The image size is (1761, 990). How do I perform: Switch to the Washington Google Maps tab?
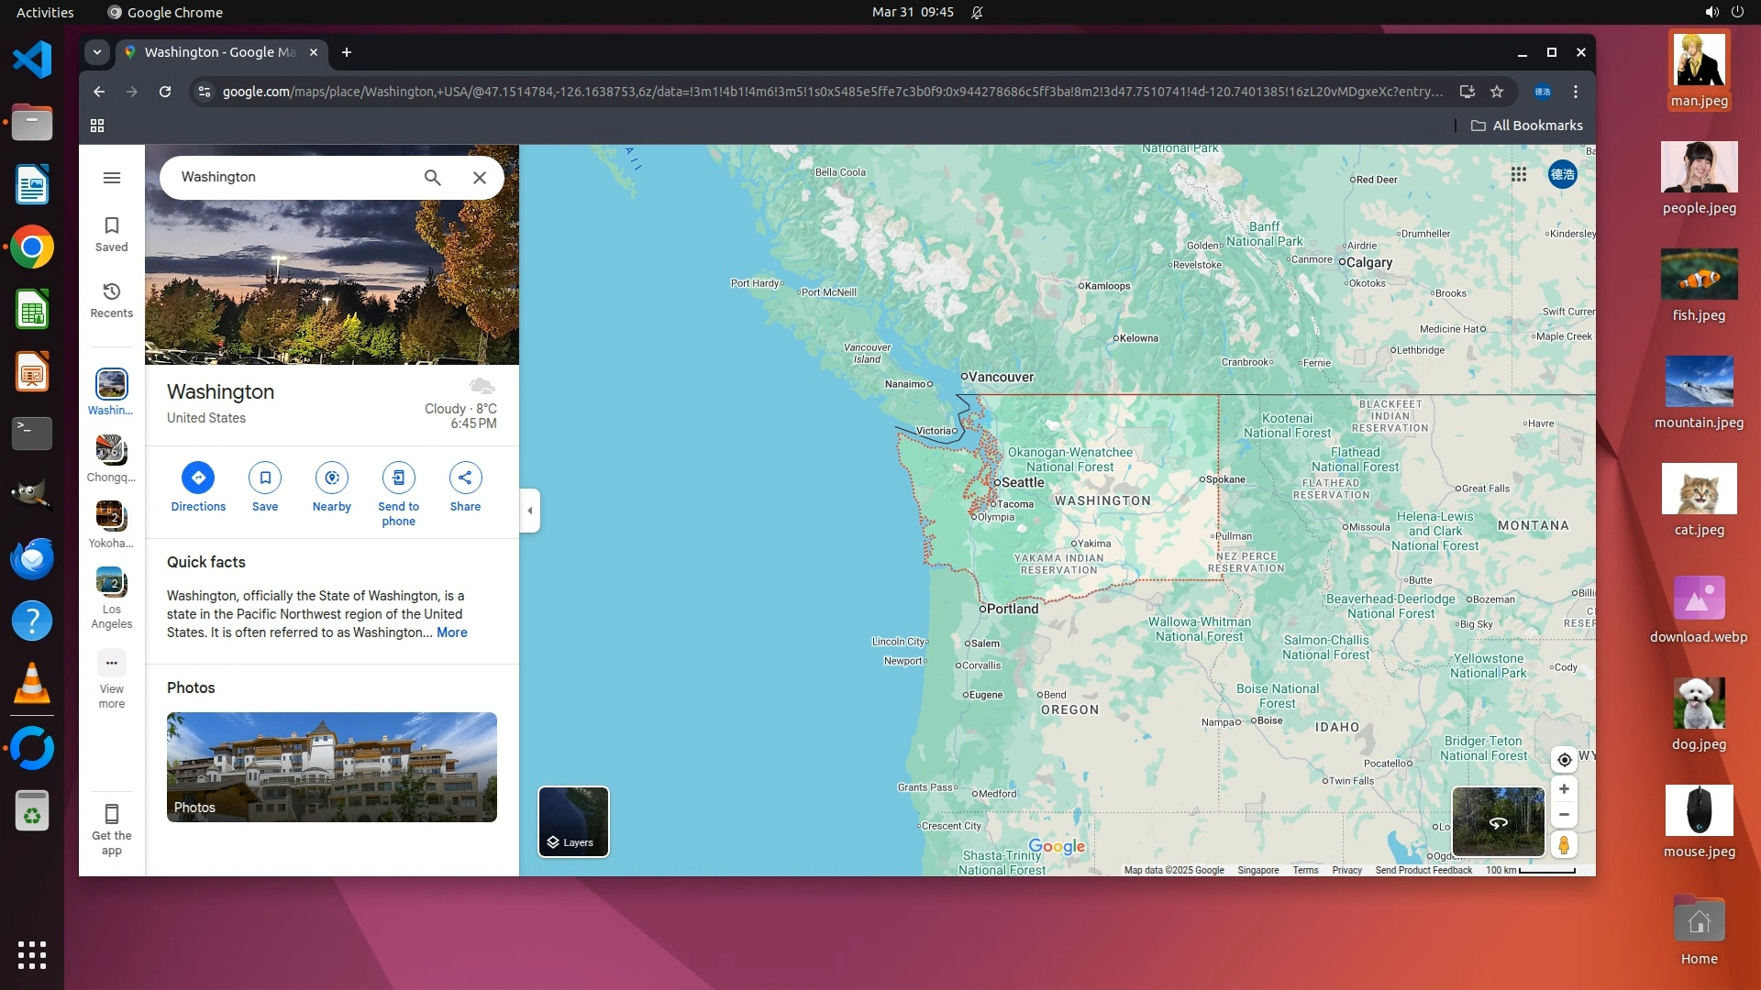[x=220, y=52]
